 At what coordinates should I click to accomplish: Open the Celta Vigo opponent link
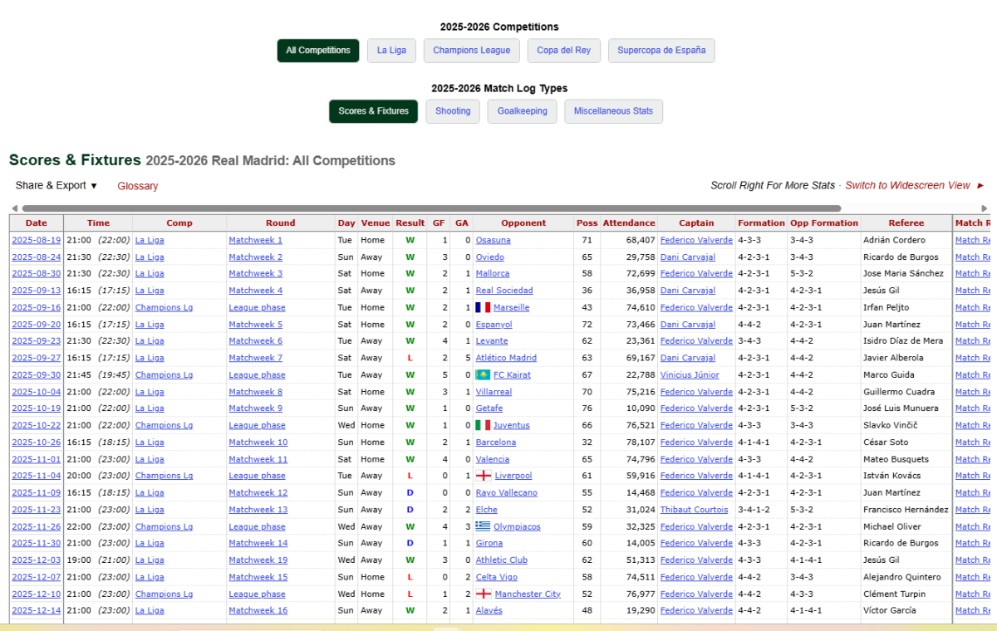pos(497,577)
